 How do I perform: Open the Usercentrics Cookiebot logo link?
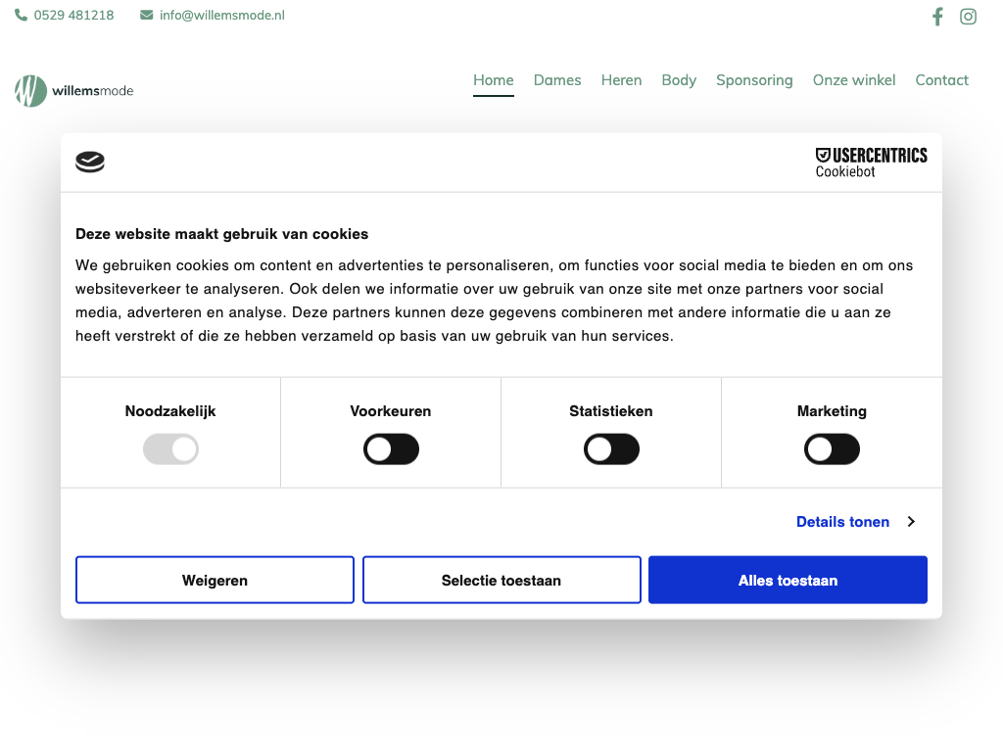pyautogui.click(x=871, y=163)
